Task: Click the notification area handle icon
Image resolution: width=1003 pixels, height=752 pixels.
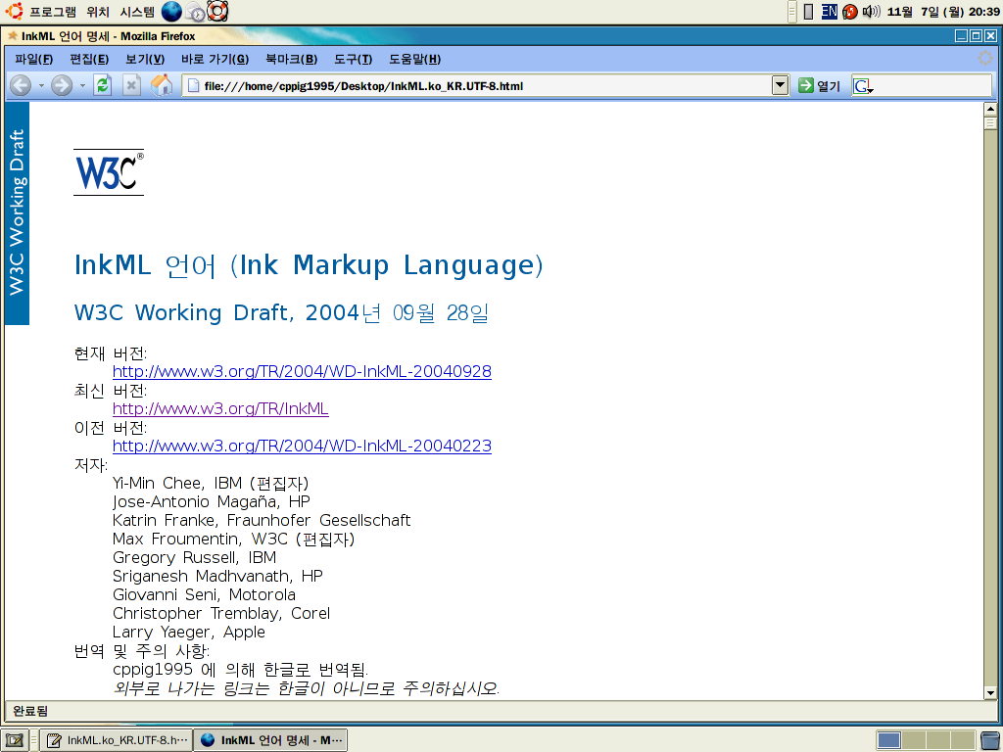Action: pos(791,12)
